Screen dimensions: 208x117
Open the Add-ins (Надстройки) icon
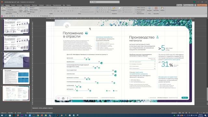[156, 8]
